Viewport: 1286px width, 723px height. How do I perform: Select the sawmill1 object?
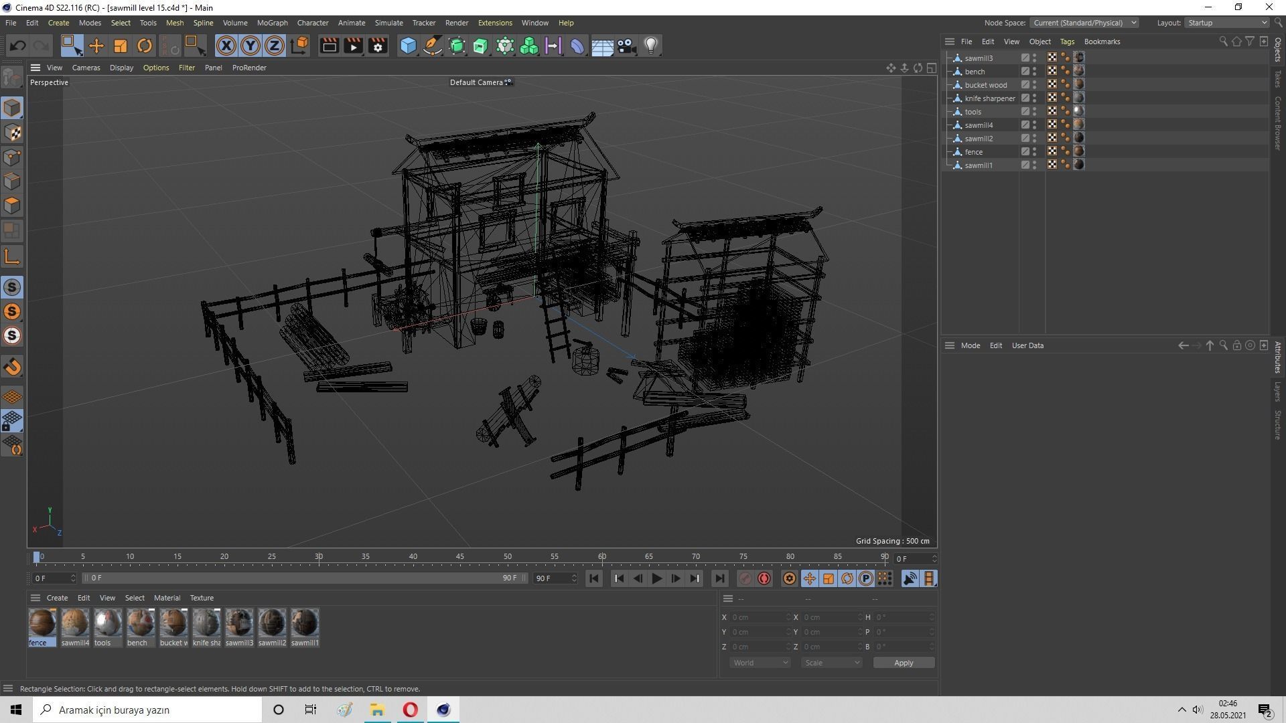click(979, 165)
